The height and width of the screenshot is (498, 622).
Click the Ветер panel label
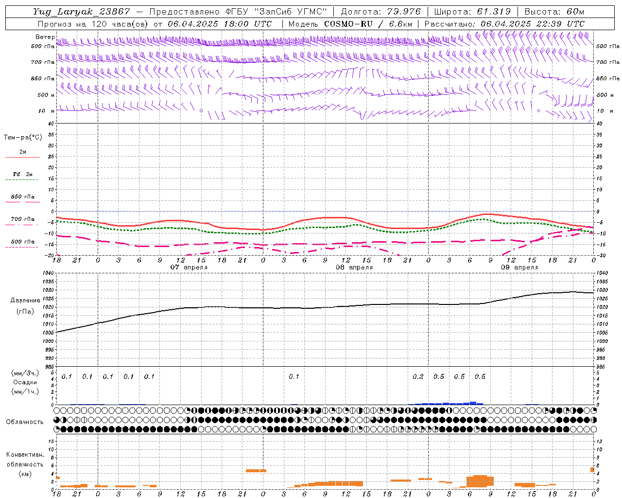tap(45, 37)
